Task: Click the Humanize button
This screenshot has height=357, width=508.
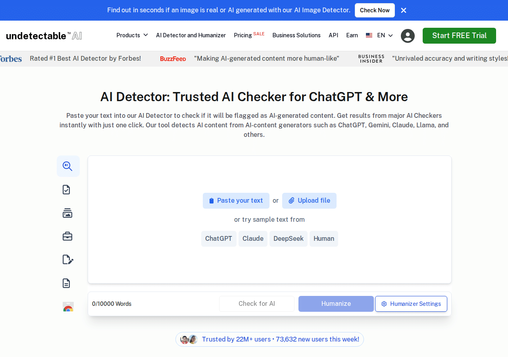Action: click(336, 304)
